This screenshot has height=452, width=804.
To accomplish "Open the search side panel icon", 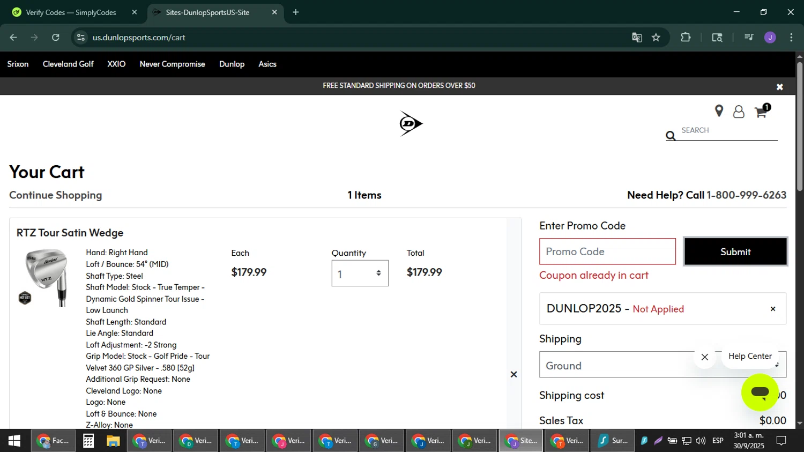I will click(717, 38).
